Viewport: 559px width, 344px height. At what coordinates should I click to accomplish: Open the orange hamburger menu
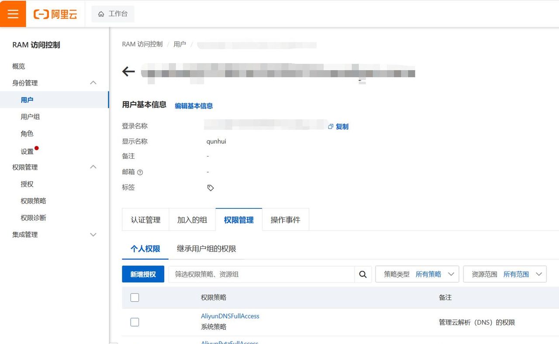(13, 14)
